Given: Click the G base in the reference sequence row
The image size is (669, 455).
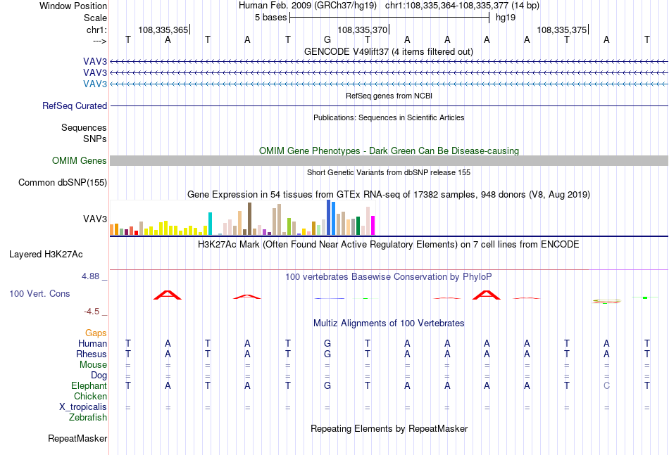Looking at the screenshot, I should (x=327, y=39).
